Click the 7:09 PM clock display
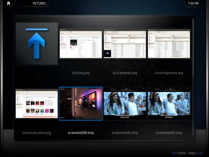Screen dimensions: 209x157 click(x=193, y=3)
